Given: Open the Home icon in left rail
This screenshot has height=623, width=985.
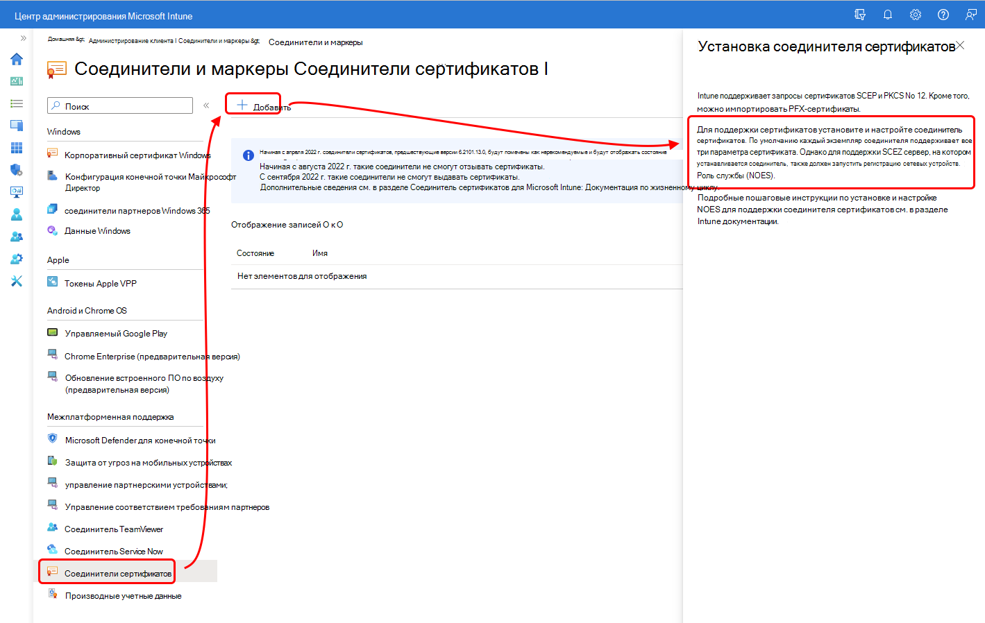Looking at the screenshot, I should (x=17, y=59).
